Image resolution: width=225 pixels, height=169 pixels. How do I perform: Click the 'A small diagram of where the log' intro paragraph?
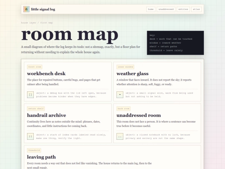[80, 49]
